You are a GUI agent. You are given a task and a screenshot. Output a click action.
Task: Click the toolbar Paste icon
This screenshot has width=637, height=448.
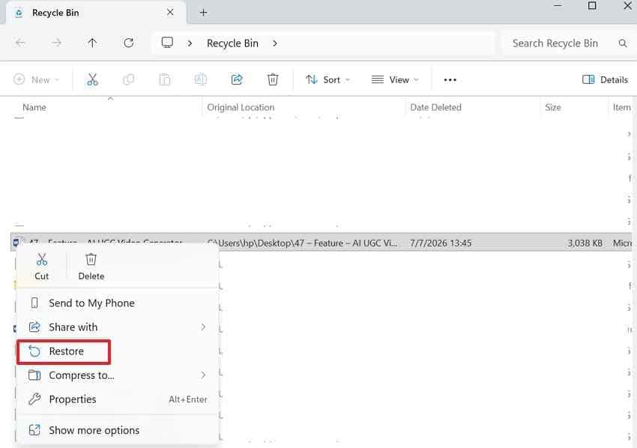tap(165, 79)
